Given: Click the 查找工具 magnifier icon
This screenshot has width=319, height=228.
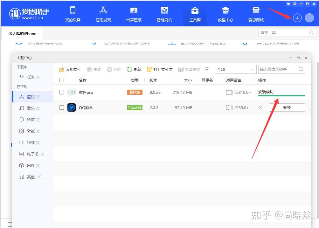Looking at the screenshot, I should pyautogui.click(x=311, y=33).
